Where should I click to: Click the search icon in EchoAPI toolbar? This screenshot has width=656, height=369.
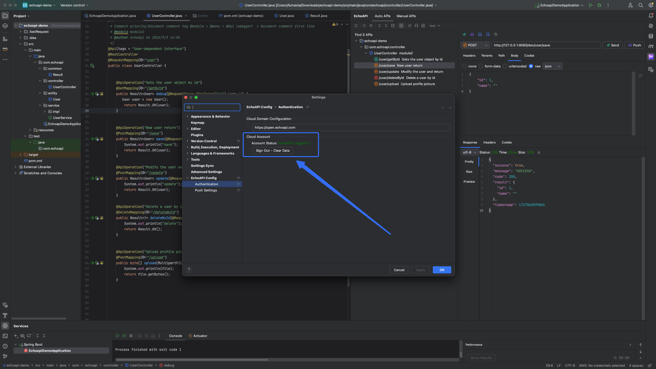click(x=364, y=26)
